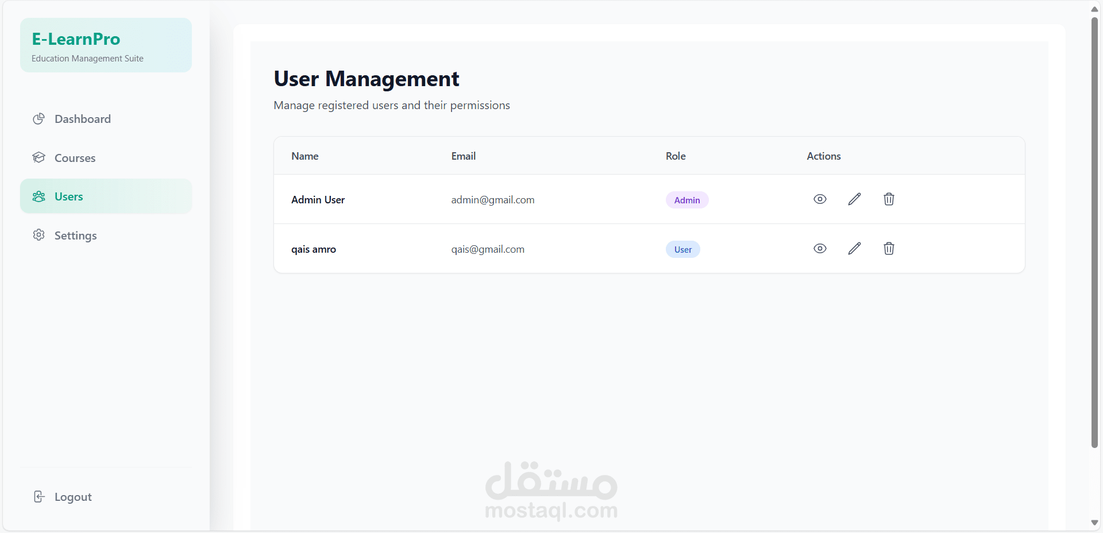
Task: View details of Admin User via eye icon
Action: tap(820, 199)
